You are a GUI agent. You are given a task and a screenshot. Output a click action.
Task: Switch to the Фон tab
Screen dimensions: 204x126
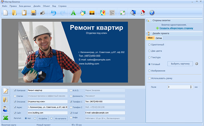pos(150,38)
